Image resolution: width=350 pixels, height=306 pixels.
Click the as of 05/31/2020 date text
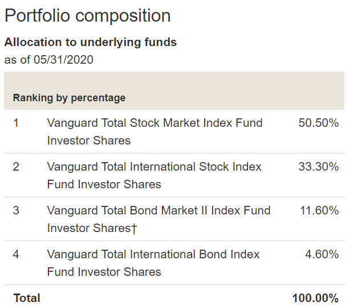(x=48, y=59)
